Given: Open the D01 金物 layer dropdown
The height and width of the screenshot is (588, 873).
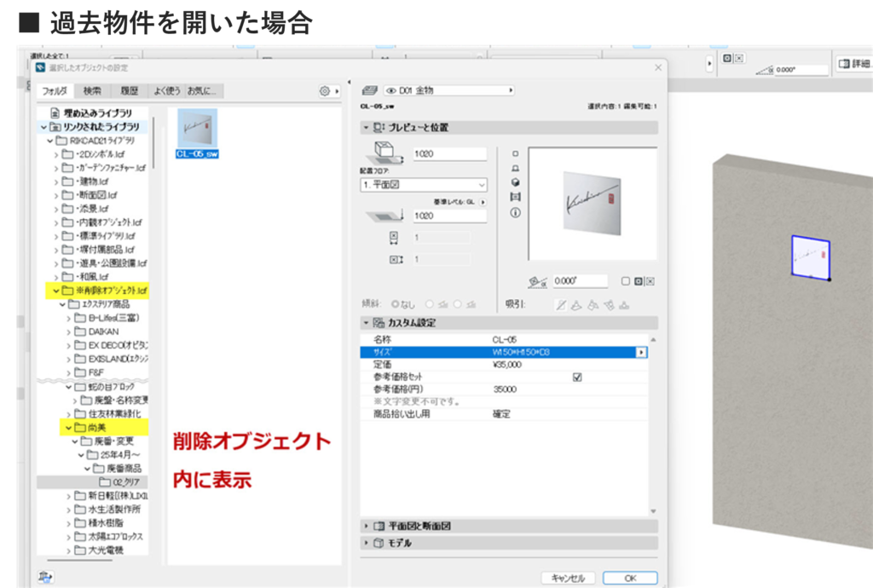Looking at the screenshot, I should click(x=448, y=90).
